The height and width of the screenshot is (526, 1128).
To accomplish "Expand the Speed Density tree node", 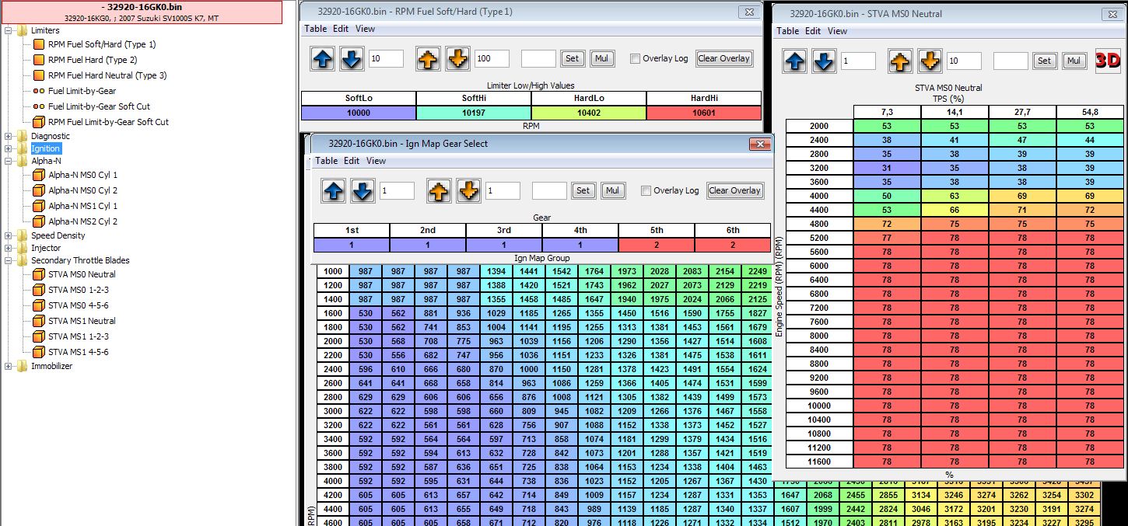I will pyautogui.click(x=9, y=235).
